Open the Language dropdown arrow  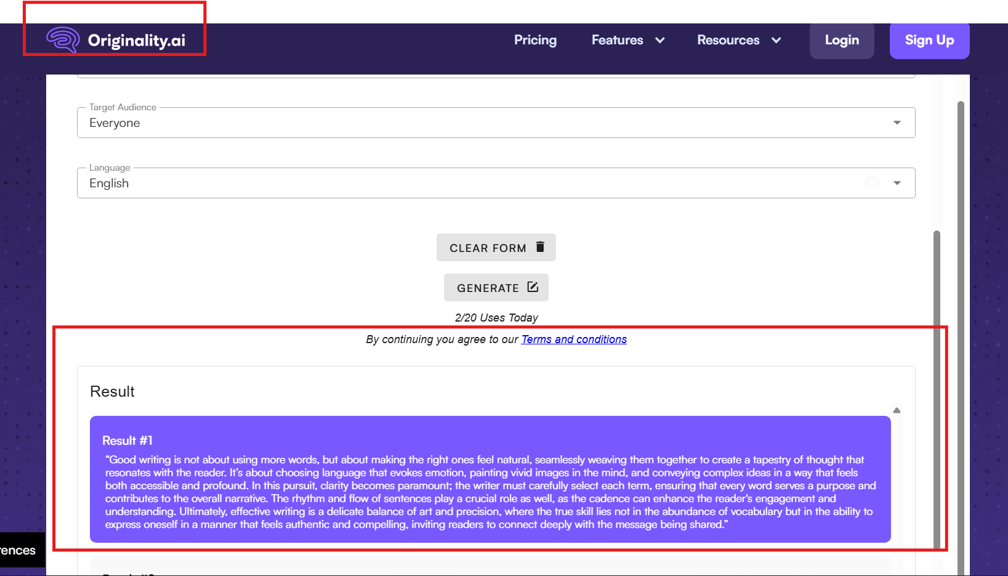pyautogui.click(x=897, y=183)
